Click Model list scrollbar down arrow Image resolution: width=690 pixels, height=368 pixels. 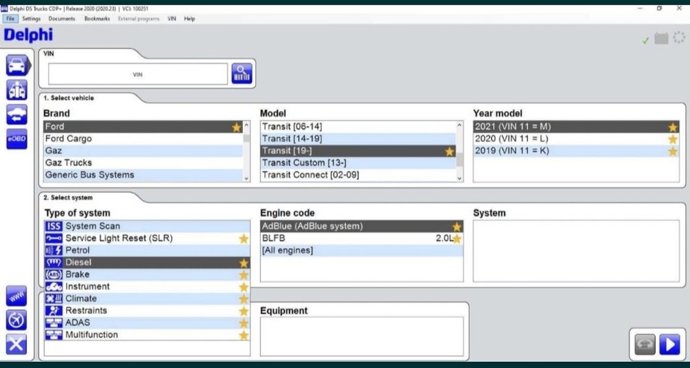[460, 178]
